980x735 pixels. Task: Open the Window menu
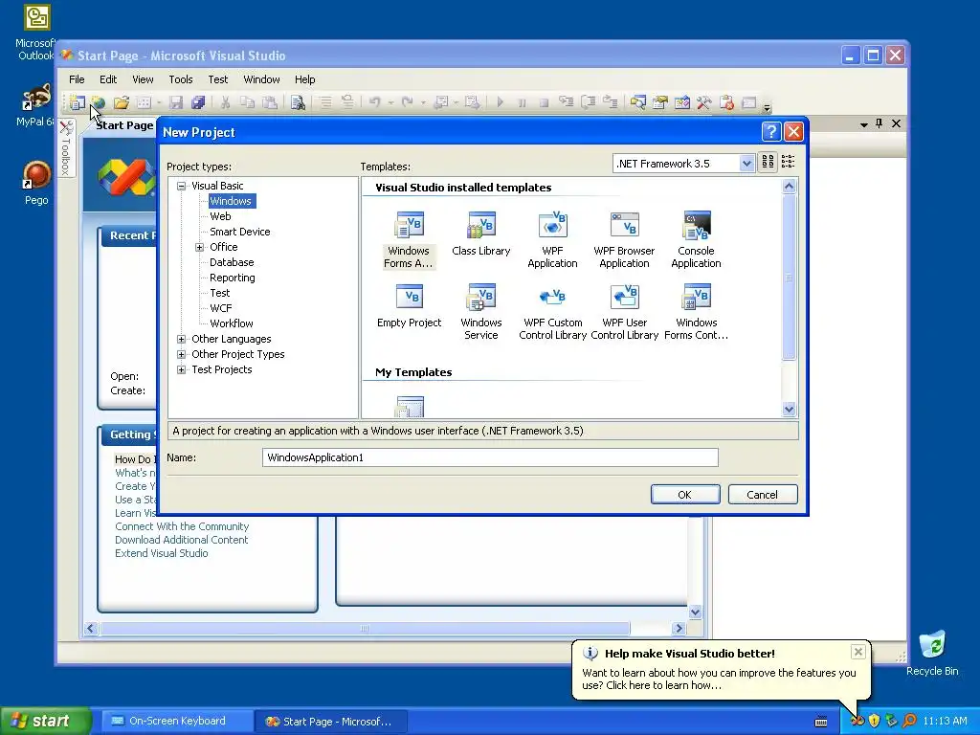click(261, 79)
